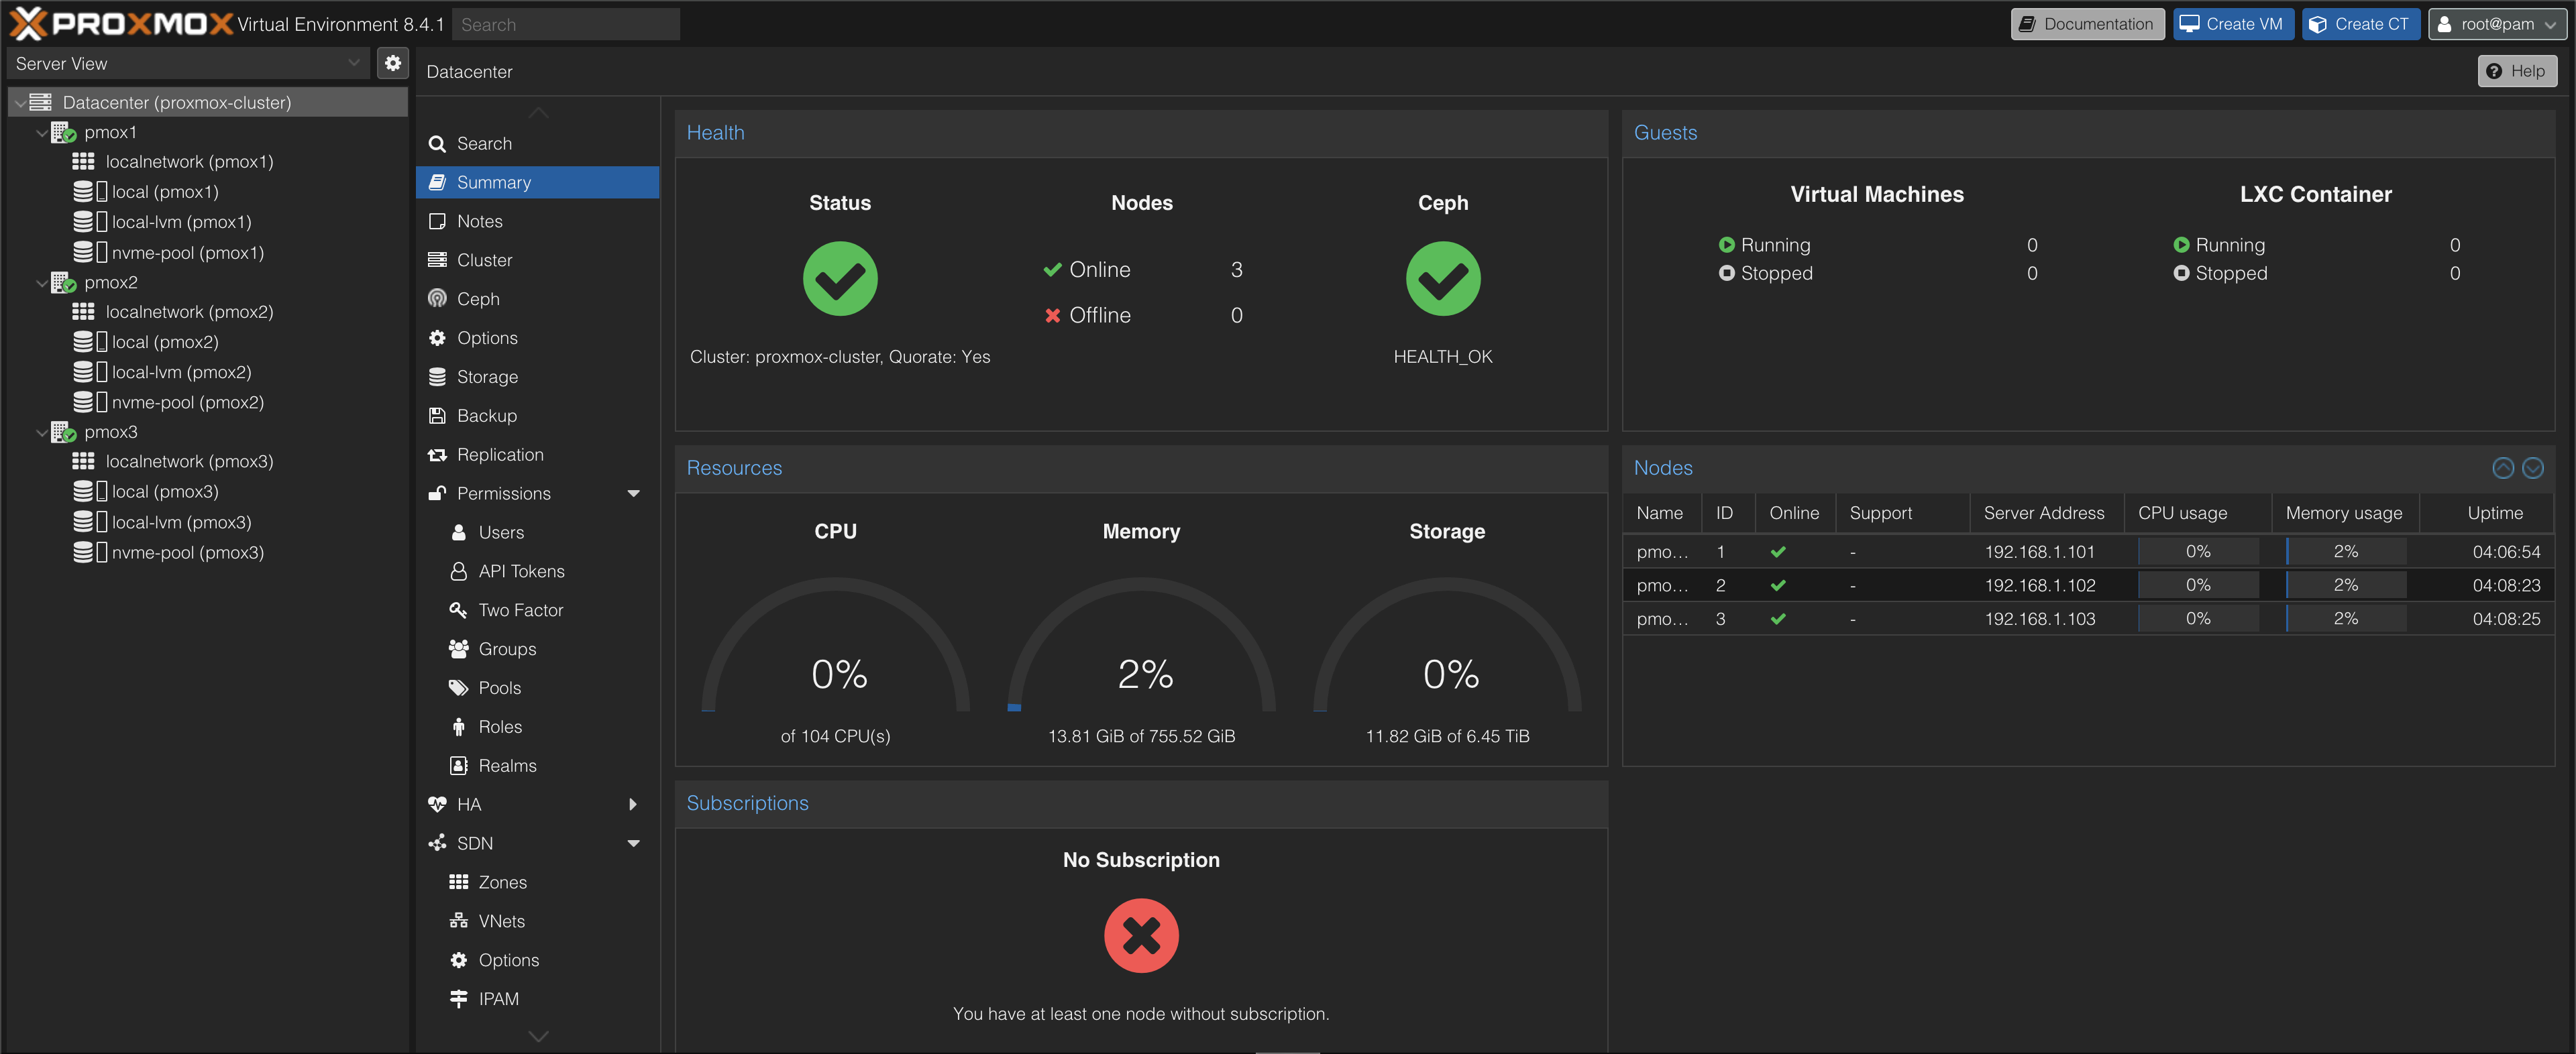Select node row with address 192.168.1.102
Screen dimensions: 2576x1054
click(2088, 585)
